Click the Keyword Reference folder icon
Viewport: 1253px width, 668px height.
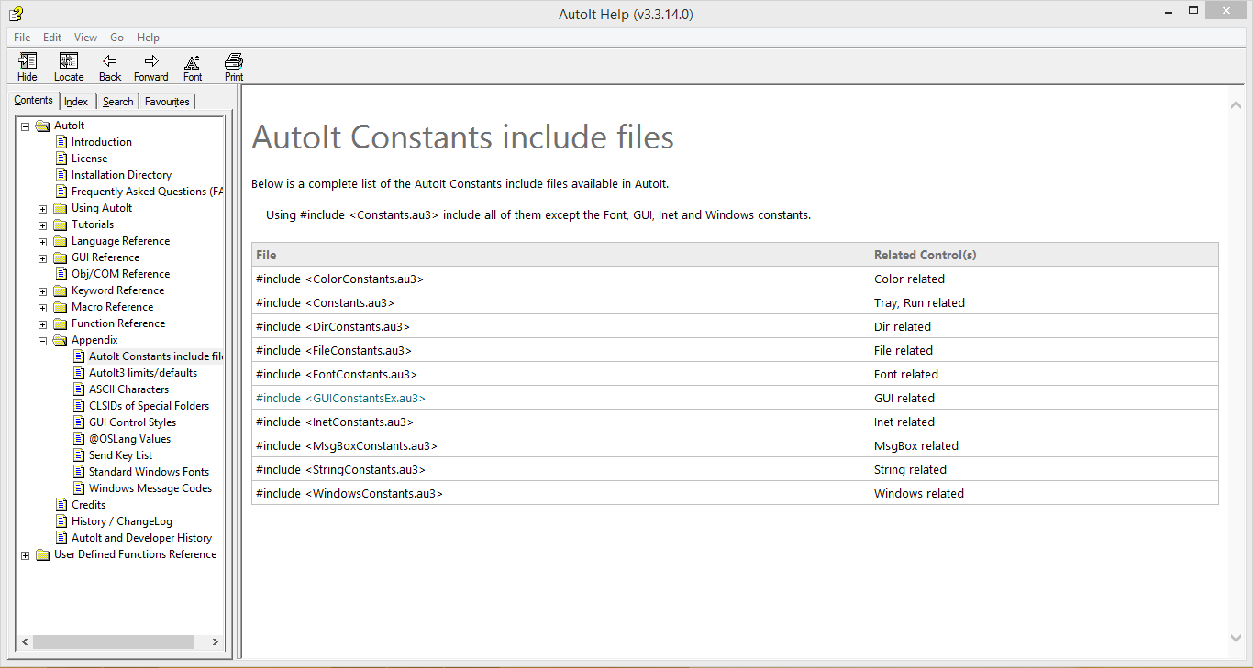[x=60, y=290]
